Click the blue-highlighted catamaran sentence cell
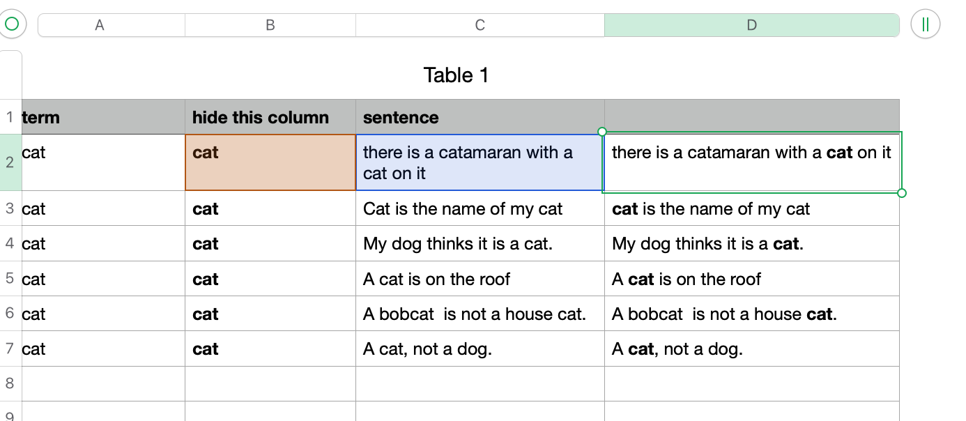This screenshot has height=421, width=966. (x=480, y=162)
